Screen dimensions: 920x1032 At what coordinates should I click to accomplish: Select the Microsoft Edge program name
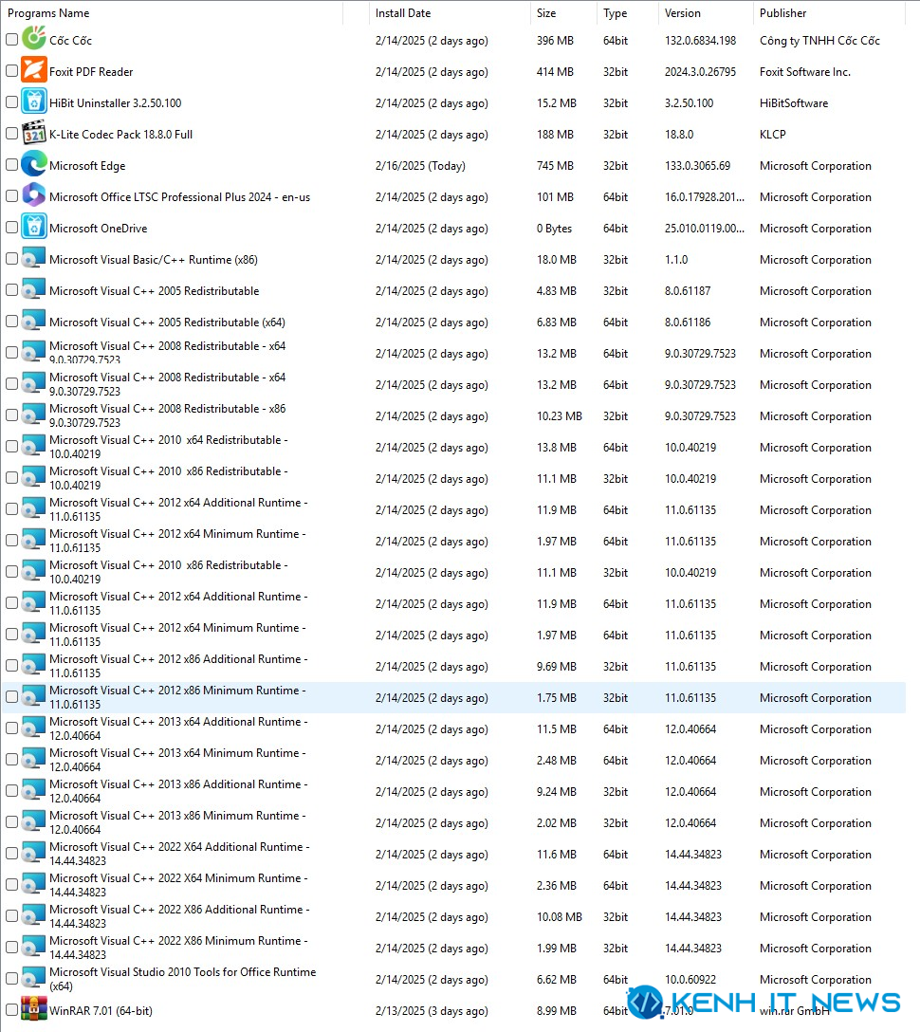tap(87, 166)
